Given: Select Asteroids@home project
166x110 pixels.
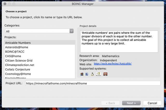Looking at the screenshot, I should 40,47.
